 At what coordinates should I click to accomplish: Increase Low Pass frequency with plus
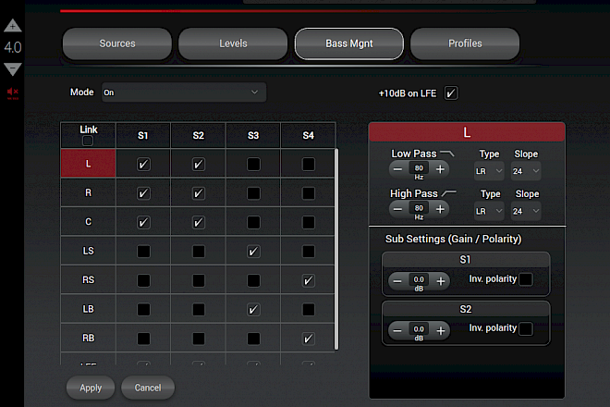[x=440, y=169]
